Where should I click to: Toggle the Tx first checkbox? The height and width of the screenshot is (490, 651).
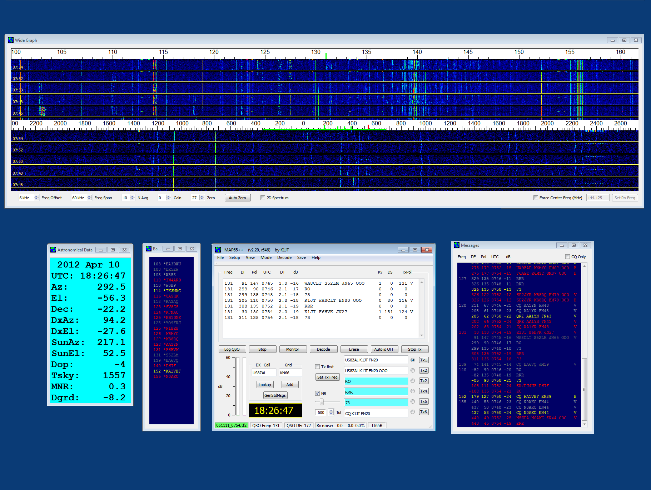(x=317, y=367)
